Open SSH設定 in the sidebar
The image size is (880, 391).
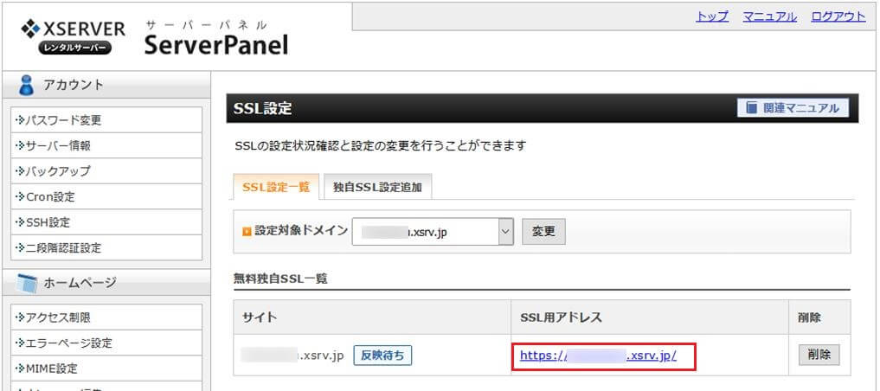coord(106,222)
